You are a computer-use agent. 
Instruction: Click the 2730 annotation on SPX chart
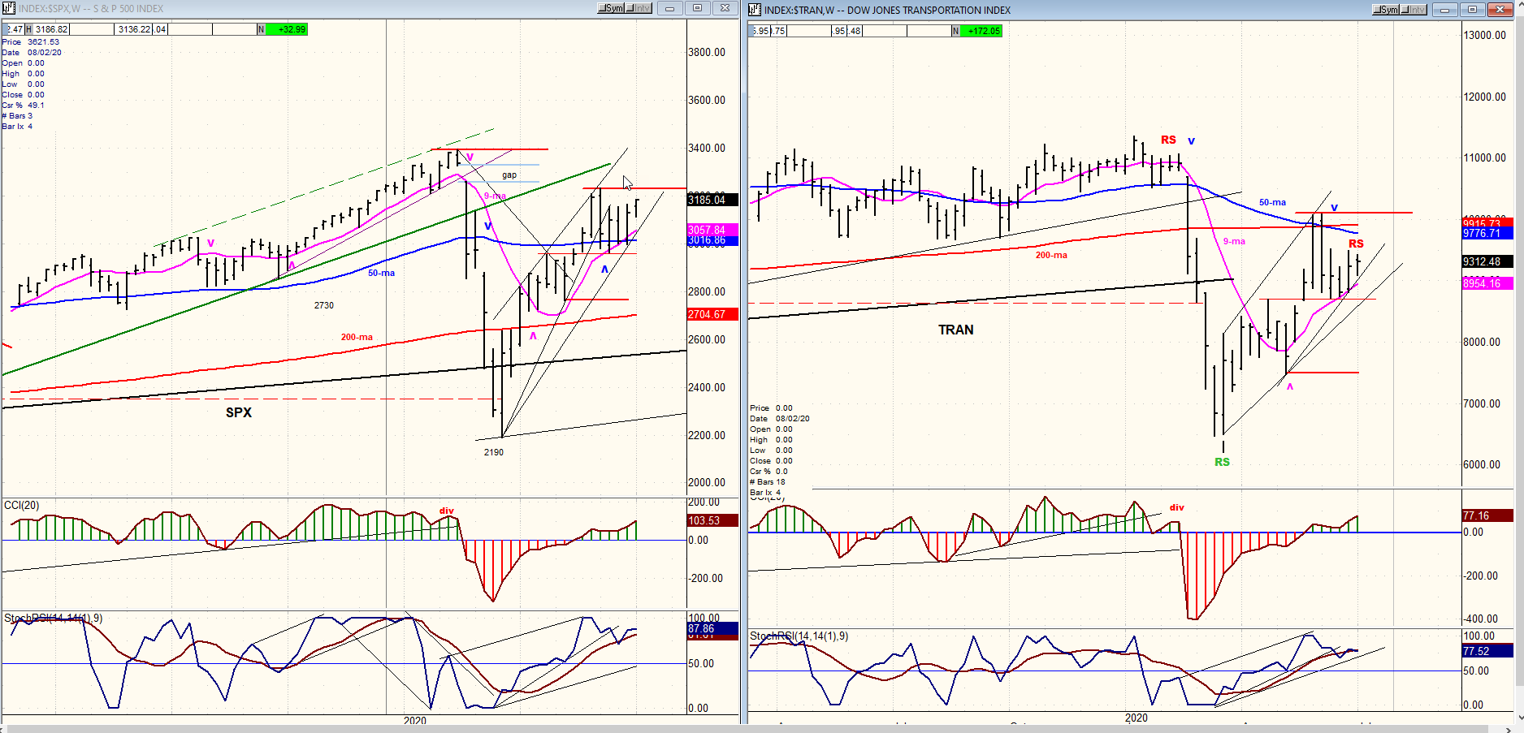click(324, 305)
